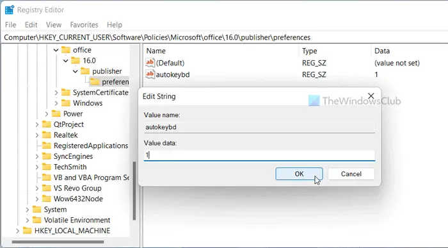The width and height of the screenshot is (448, 248).
Task: Click the office folder icon
Action: tap(66, 50)
